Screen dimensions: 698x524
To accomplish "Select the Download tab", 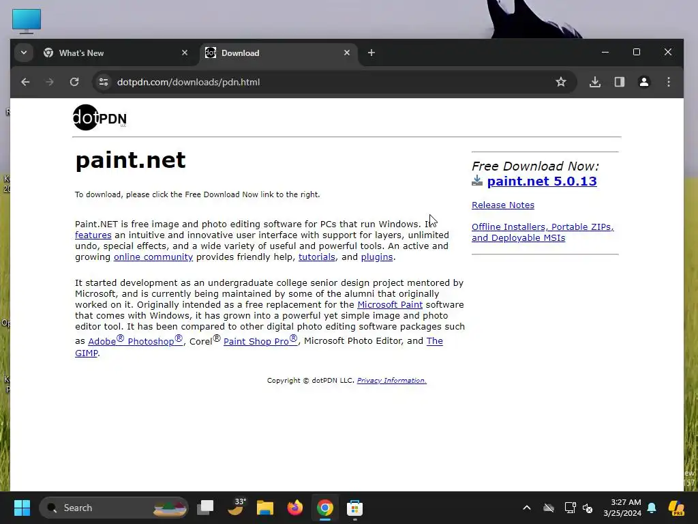I will [x=278, y=53].
